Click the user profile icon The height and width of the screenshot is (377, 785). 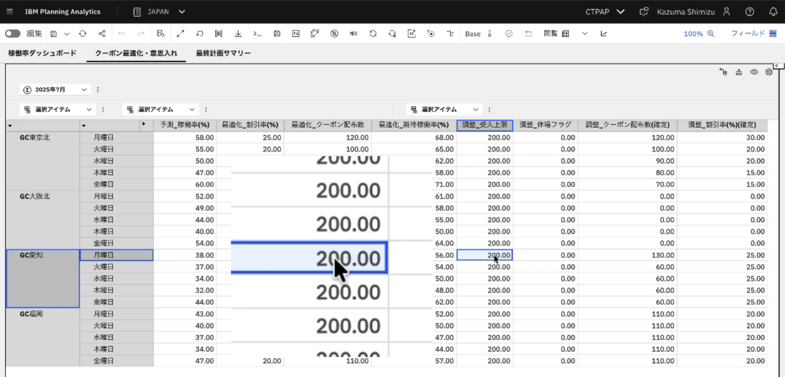click(727, 12)
